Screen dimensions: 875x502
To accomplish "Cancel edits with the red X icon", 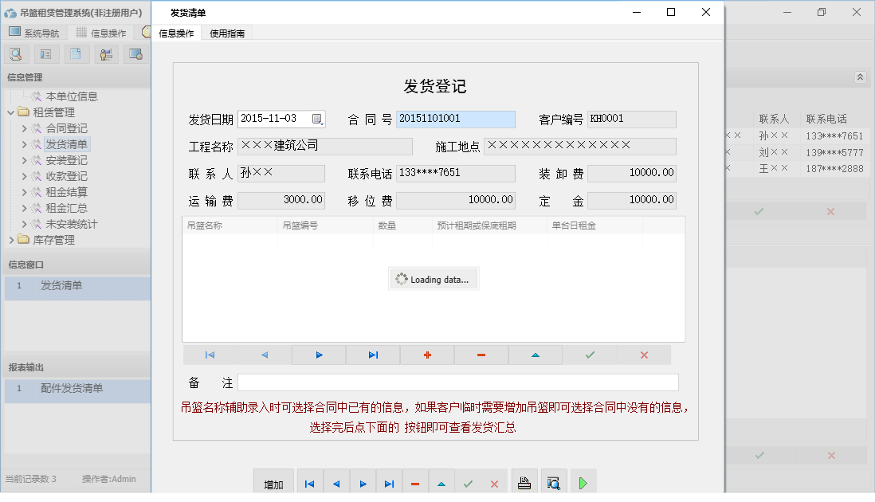I will coord(644,355).
